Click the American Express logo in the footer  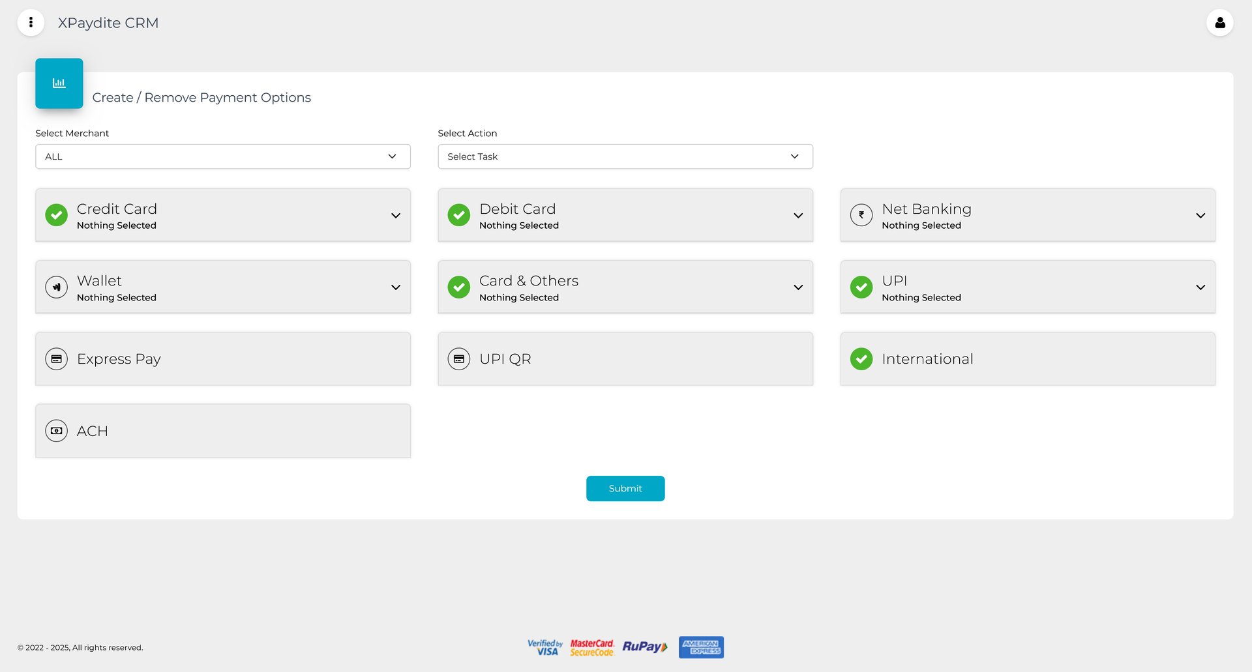700,647
